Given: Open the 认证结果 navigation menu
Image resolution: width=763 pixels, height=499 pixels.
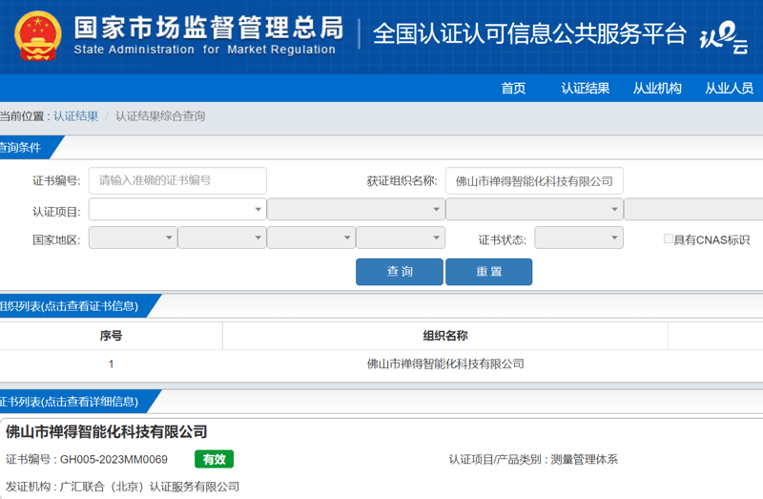Looking at the screenshot, I should click(x=585, y=88).
